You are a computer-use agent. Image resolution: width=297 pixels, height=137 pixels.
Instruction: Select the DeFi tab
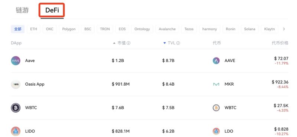point(52,10)
